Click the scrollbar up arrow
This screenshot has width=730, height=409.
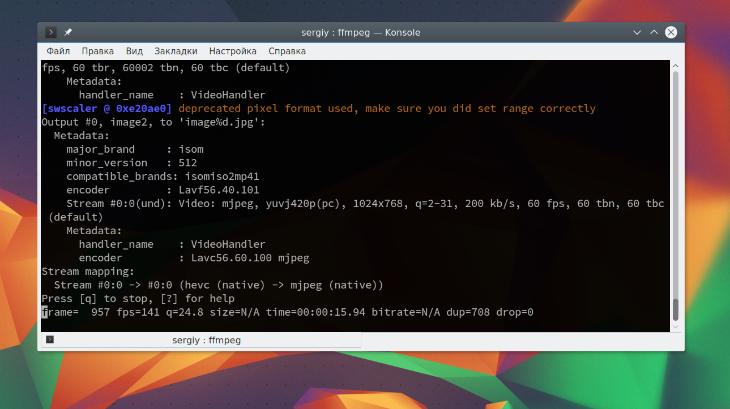pyautogui.click(x=675, y=65)
